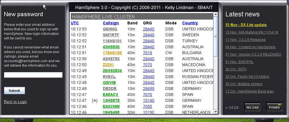The image size is (289, 122).
Task: Open the 13 Oct HamSphere Band plan link
Action: pos(250,91)
